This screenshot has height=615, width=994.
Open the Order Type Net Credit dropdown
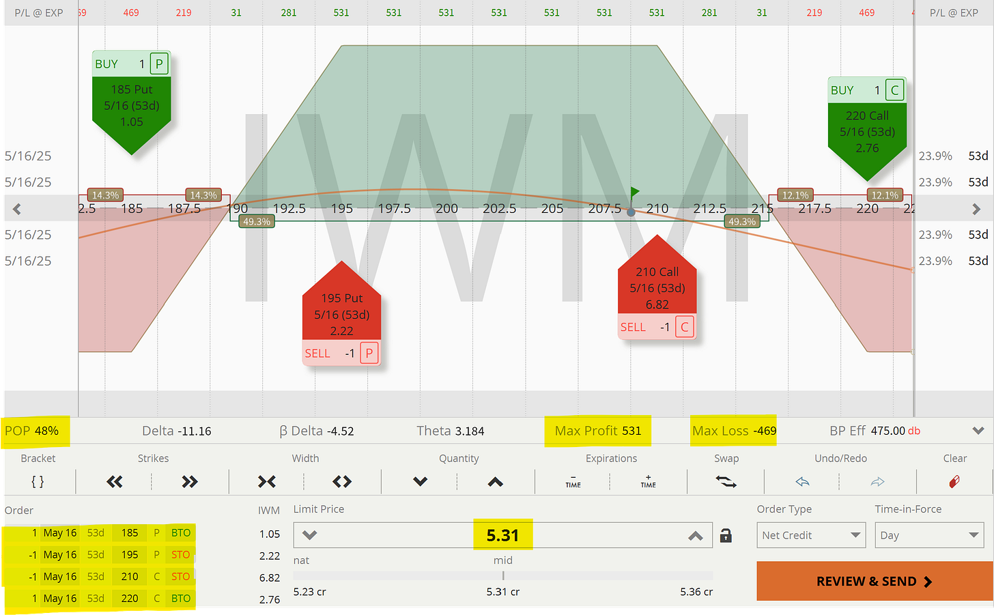811,535
